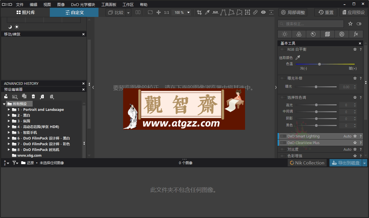Adjust the 高光 highlights slider
Image resolution: width=369 pixels, height=218 pixels.
click(x=316, y=105)
